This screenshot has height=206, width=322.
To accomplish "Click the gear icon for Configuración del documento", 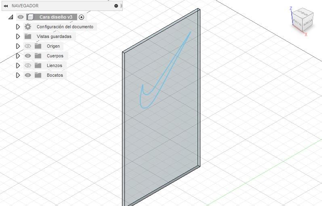I will click(28, 27).
